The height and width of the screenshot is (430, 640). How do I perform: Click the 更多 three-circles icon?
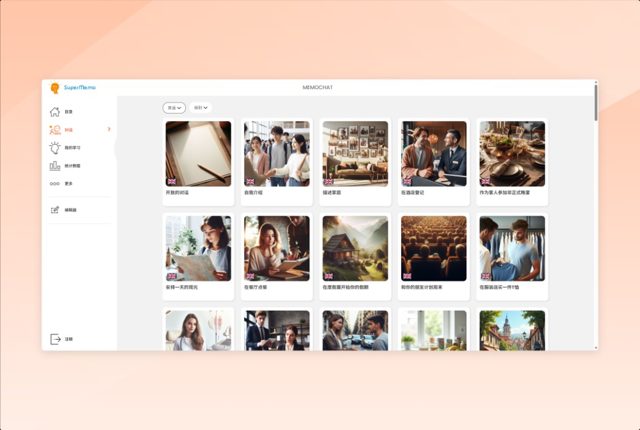[x=55, y=184]
